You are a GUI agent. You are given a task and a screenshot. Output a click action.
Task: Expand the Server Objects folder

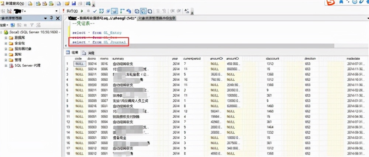point(6,49)
